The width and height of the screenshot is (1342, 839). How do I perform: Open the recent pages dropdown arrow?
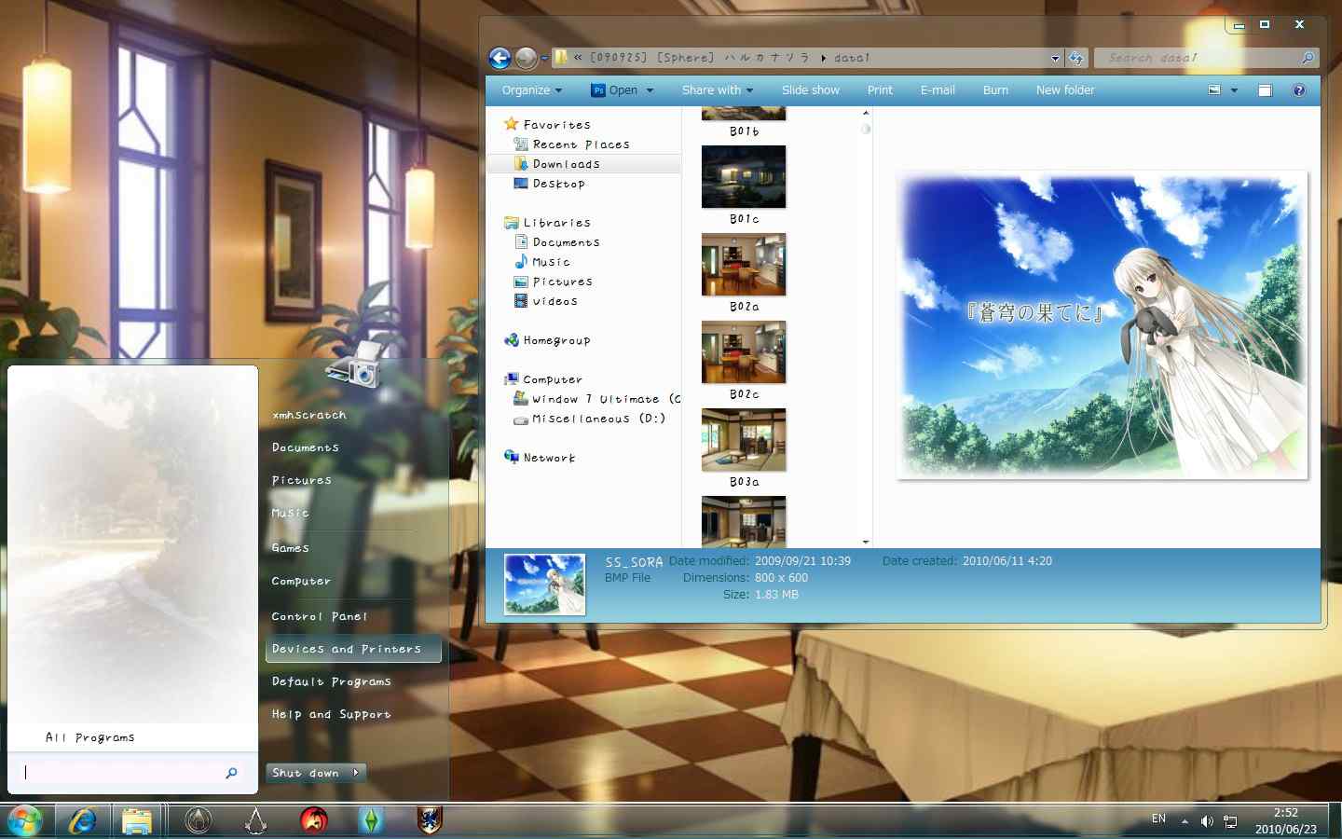[x=544, y=58]
